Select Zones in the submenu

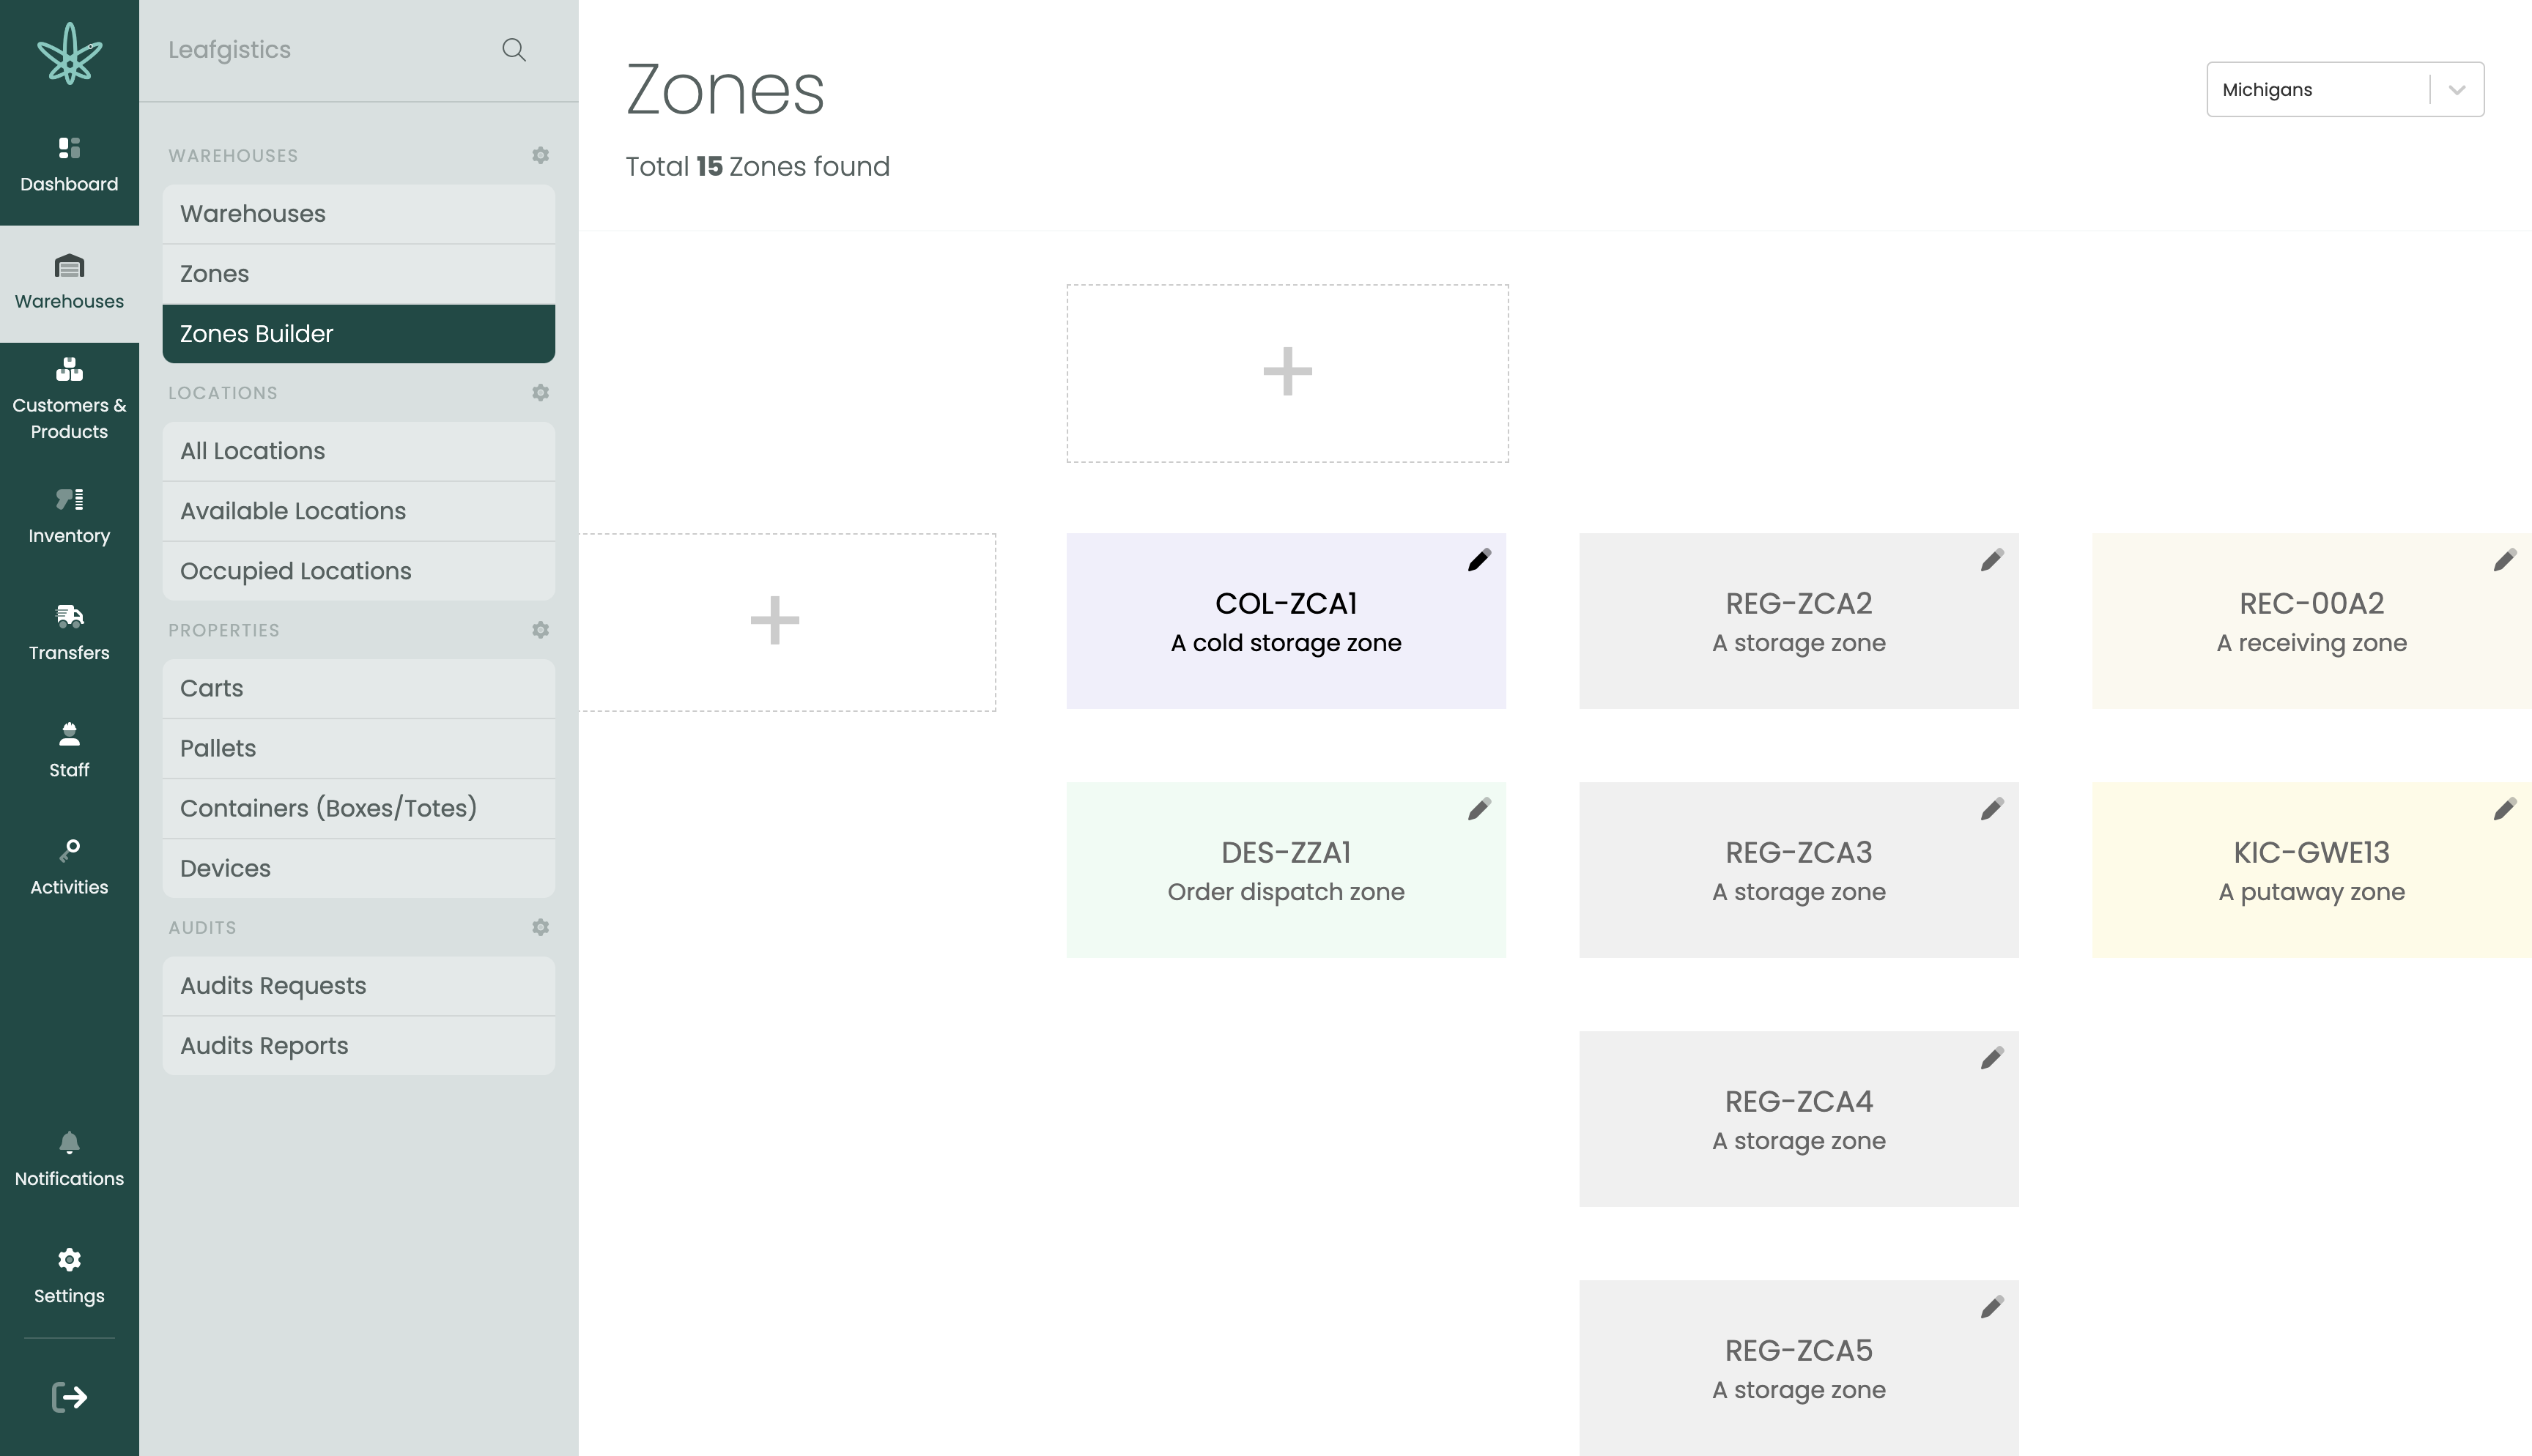point(359,274)
